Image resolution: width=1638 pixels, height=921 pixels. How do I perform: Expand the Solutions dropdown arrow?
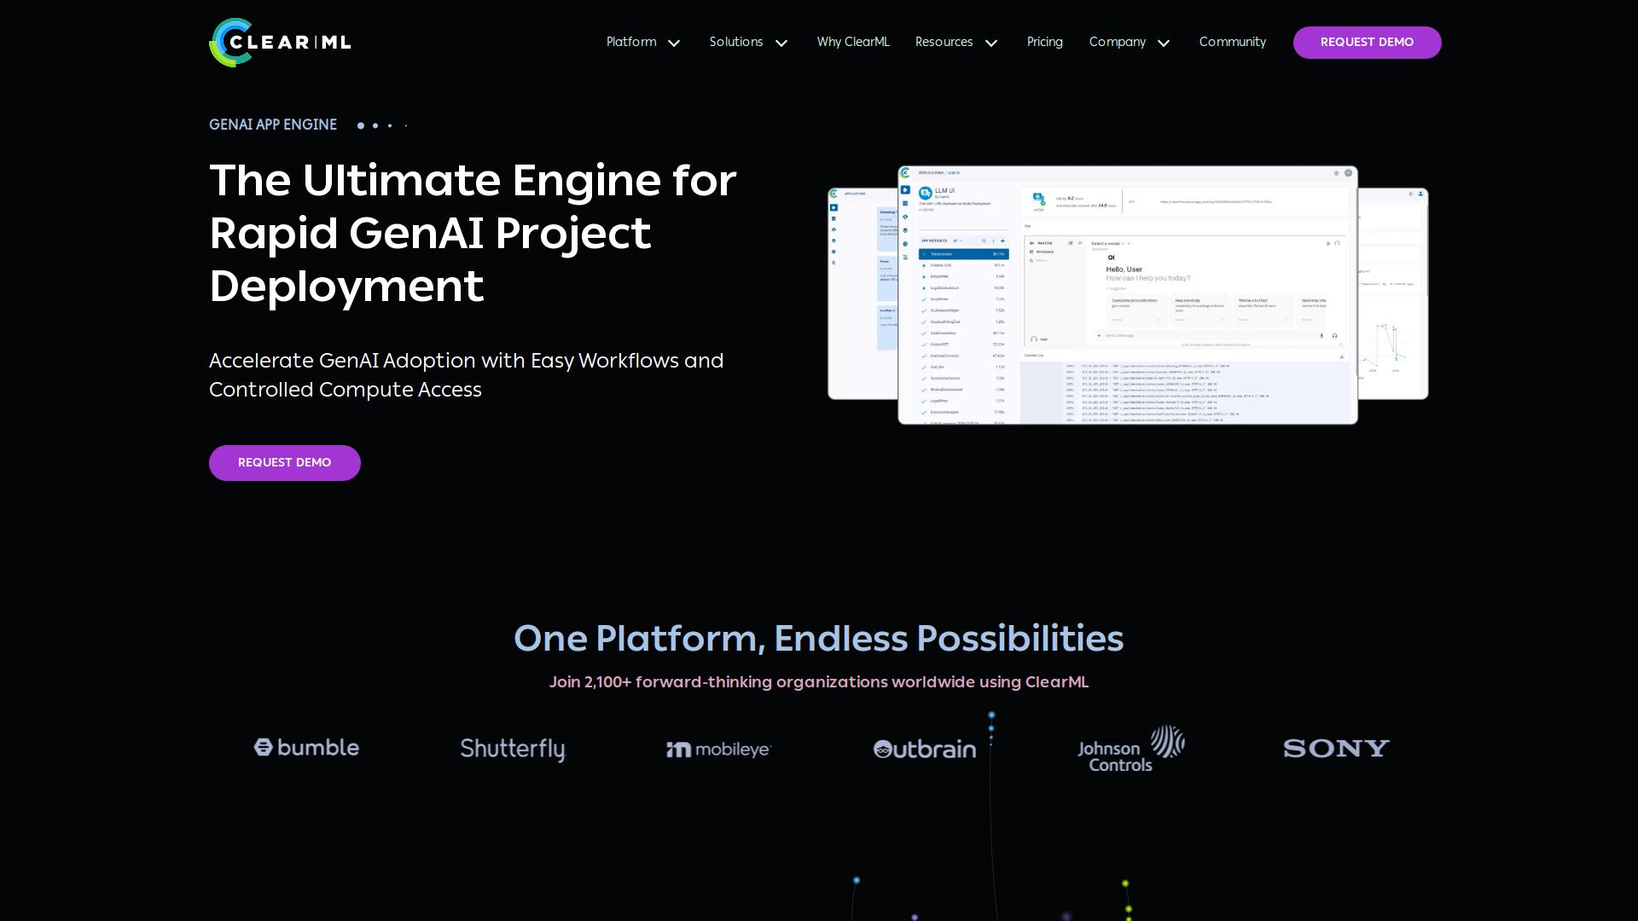[781, 43]
